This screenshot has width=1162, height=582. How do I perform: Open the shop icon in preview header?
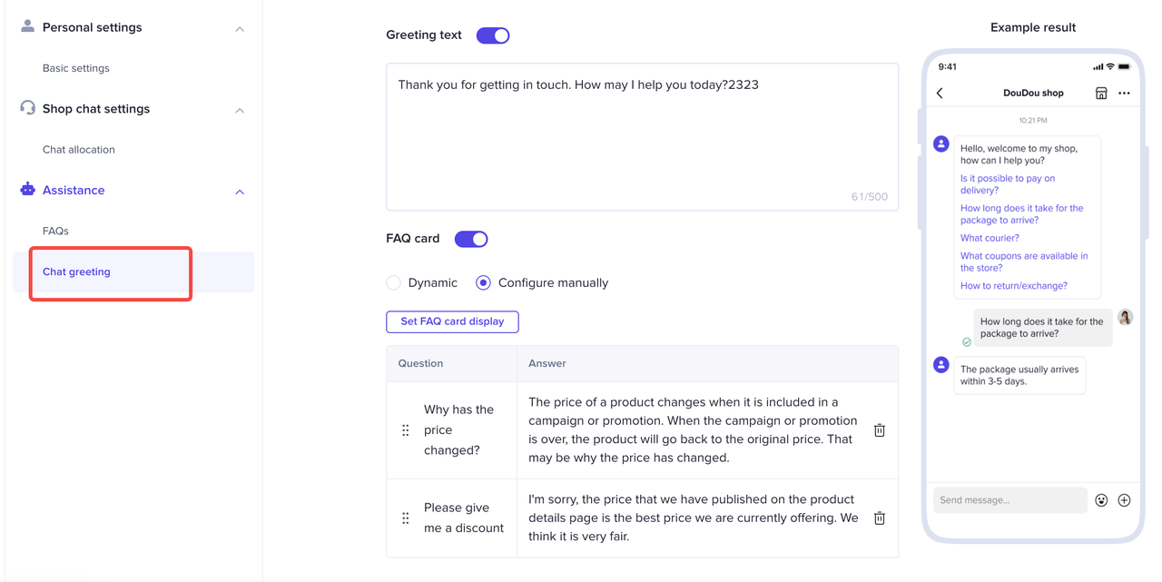click(1100, 93)
